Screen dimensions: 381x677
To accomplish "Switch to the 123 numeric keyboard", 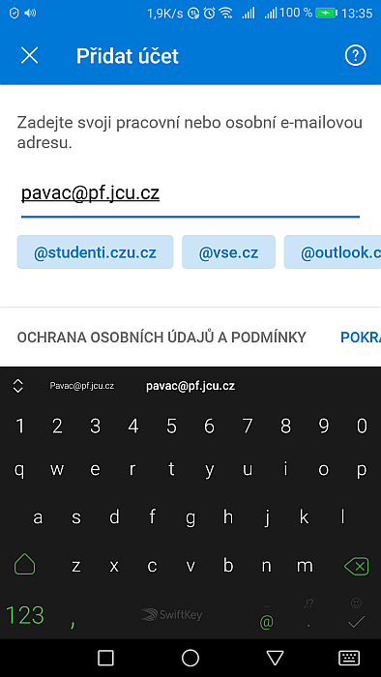I will (24, 615).
